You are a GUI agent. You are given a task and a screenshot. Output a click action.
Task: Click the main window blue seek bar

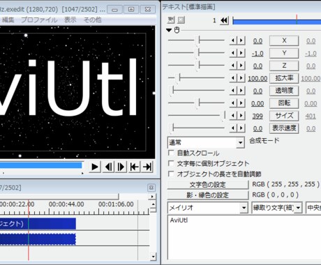pos(41,165)
